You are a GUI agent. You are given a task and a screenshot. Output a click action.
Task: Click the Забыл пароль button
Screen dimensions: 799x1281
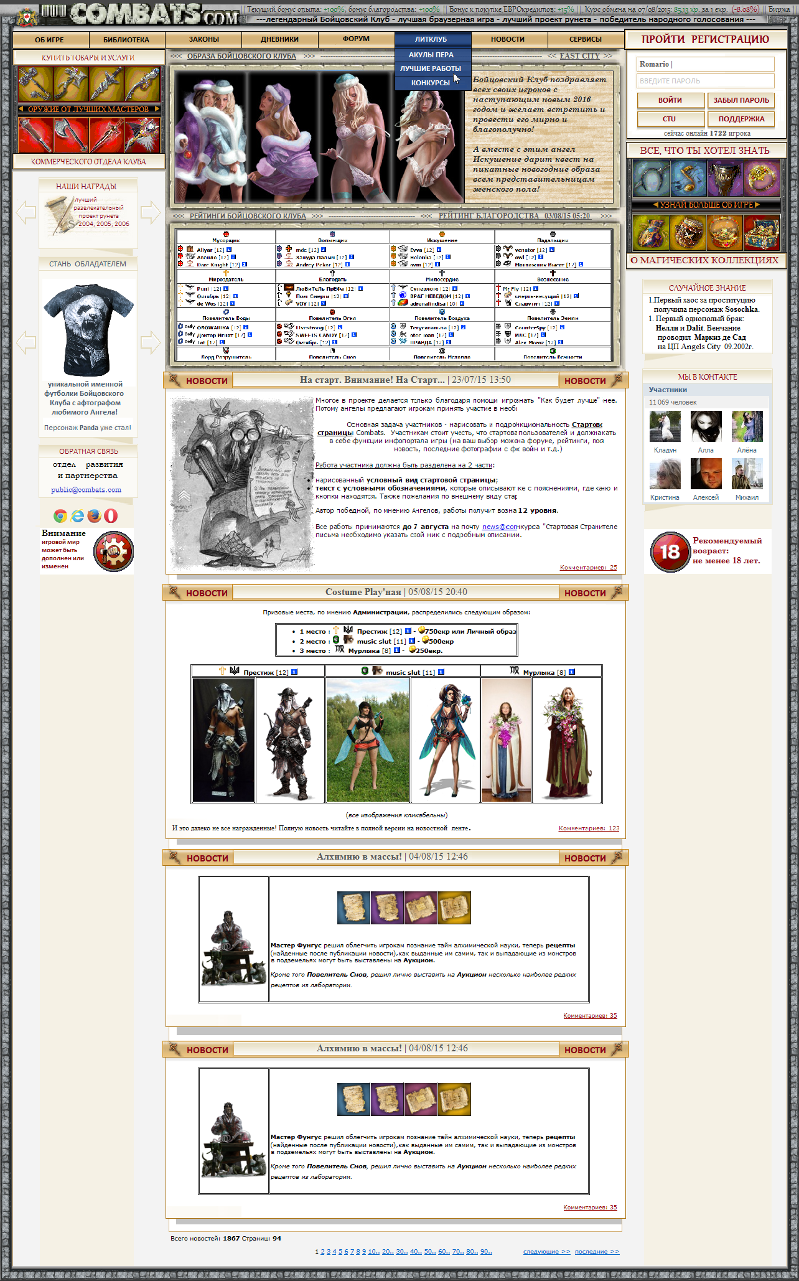click(x=741, y=100)
